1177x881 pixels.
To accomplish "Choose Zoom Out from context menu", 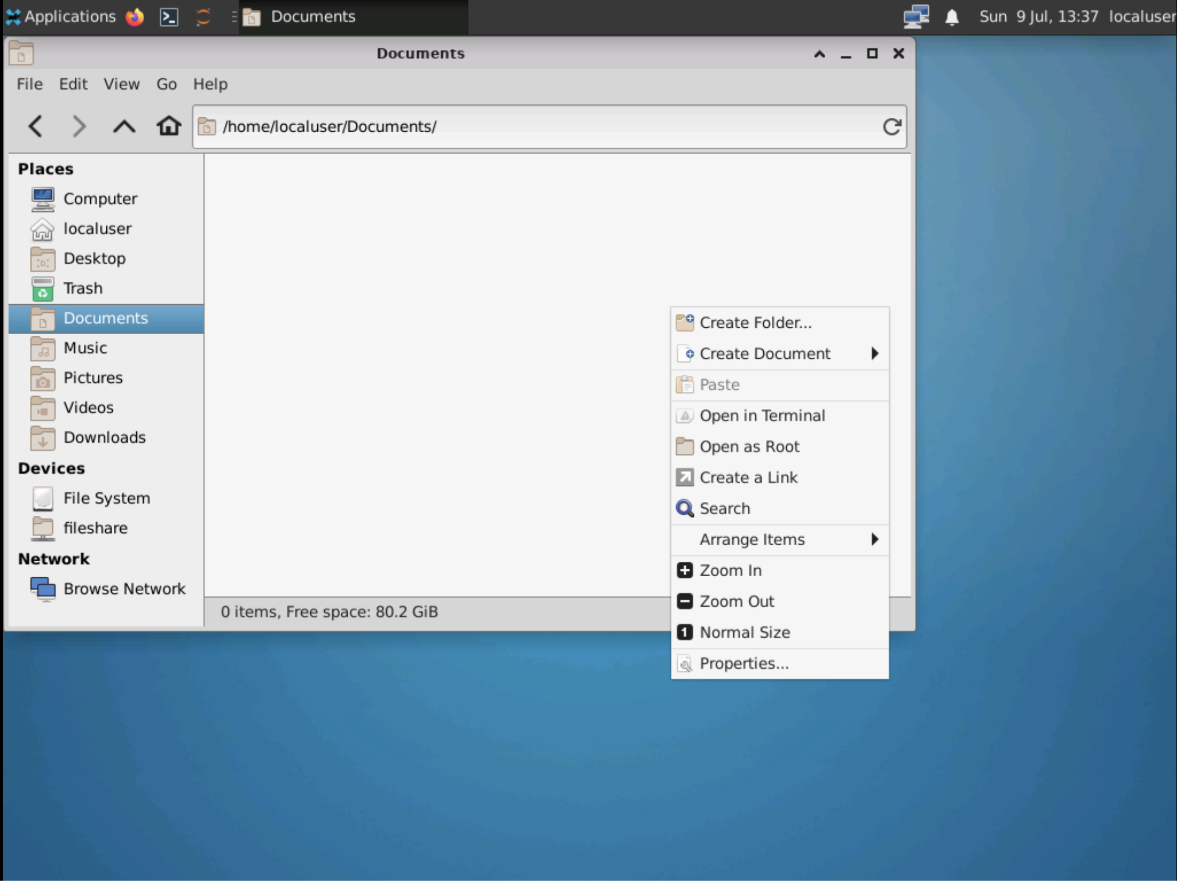I will [780, 603].
